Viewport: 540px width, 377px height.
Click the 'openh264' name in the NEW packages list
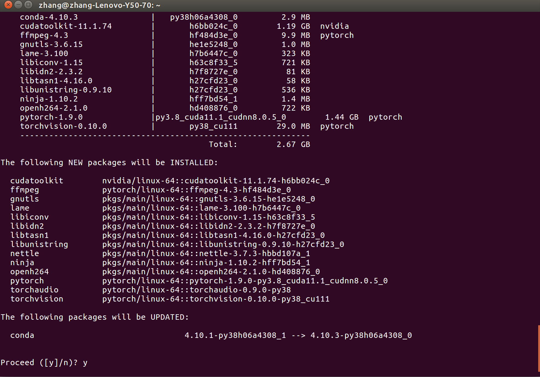point(29,272)
